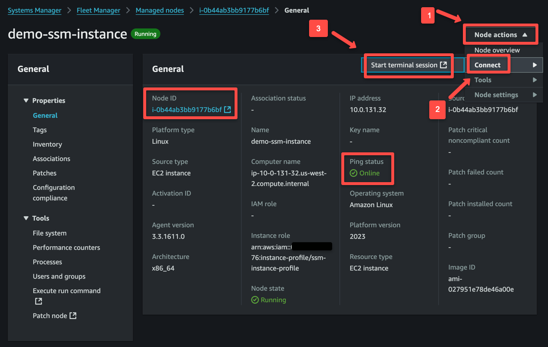Image resolution: width=548 pixels, height=347 pixels.
Task: Launch Patch node using its external link icon
Action: (74, 316)
